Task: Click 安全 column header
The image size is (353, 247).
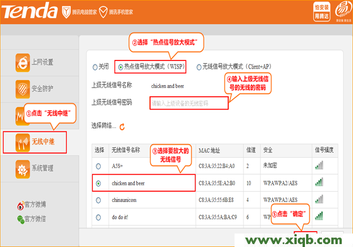Action: point(268,150)
